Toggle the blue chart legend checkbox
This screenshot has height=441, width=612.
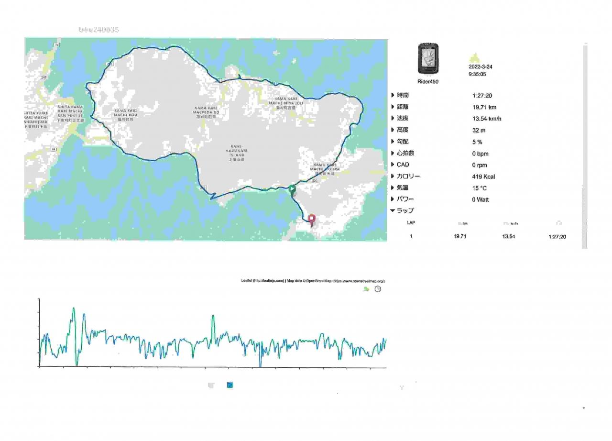pyautogui.click(x=230, y=385)
